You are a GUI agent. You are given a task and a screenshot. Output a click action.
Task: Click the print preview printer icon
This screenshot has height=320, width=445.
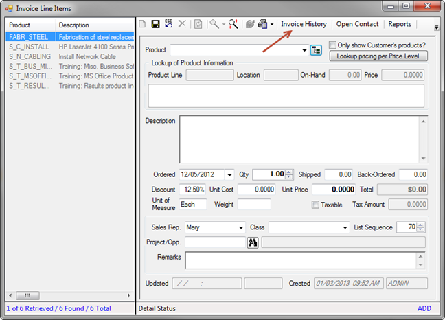click(x=262, y=24)
